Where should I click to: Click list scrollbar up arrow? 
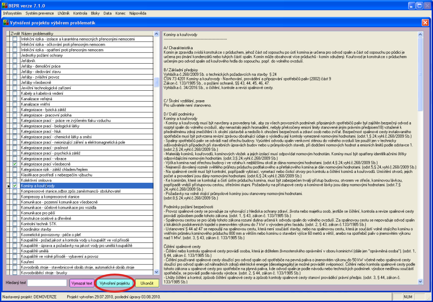tap(157, 34)
